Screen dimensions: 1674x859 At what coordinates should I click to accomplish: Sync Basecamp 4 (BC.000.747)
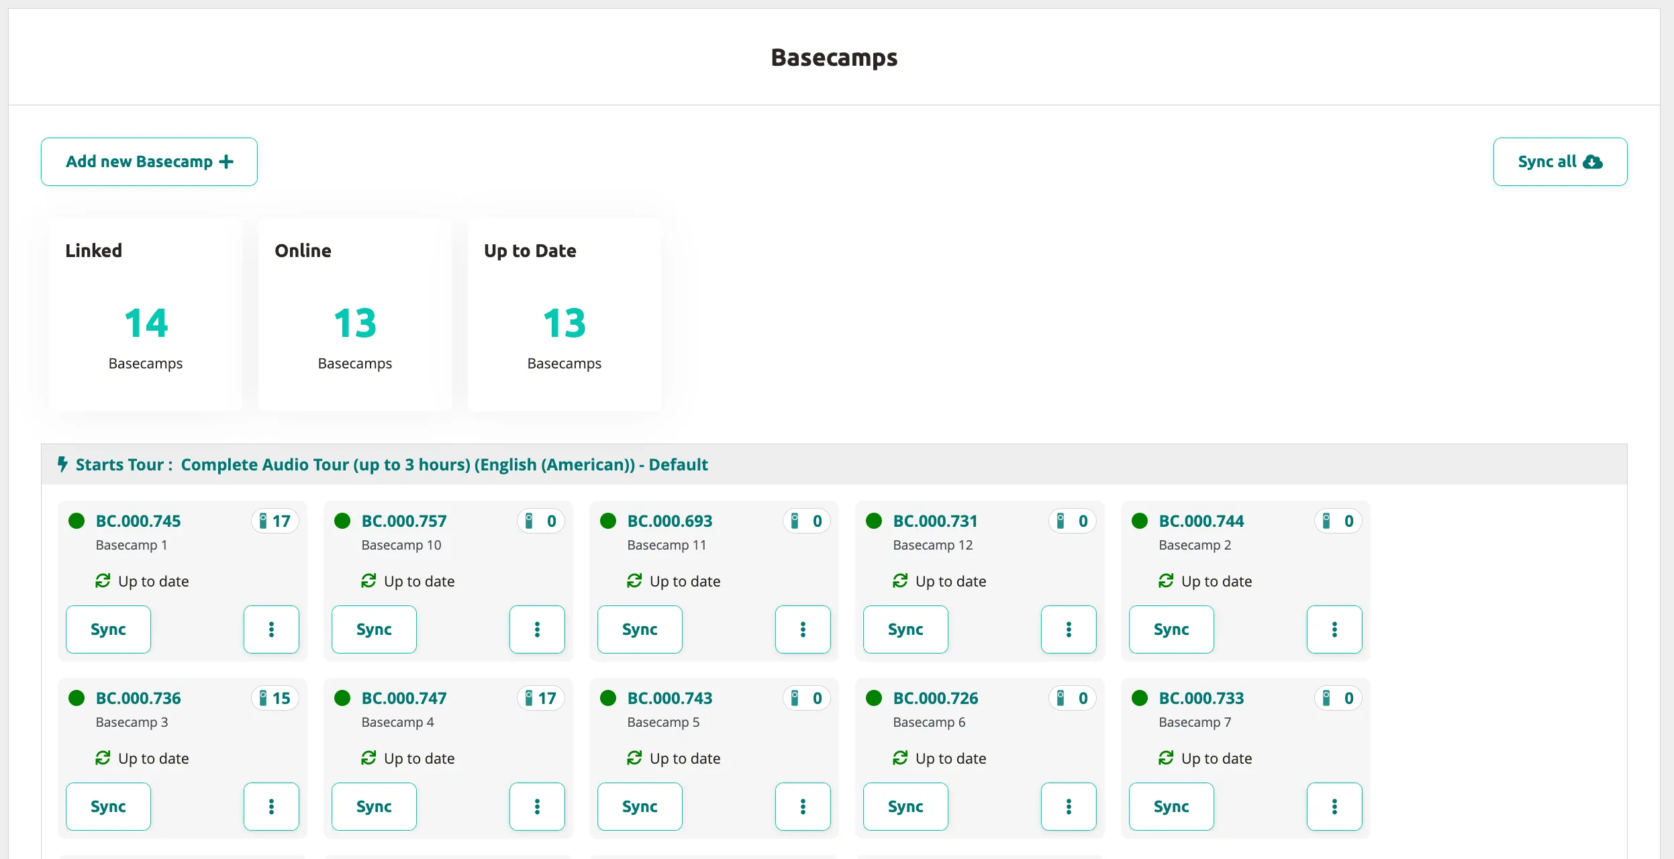click(x=374, y=807)
